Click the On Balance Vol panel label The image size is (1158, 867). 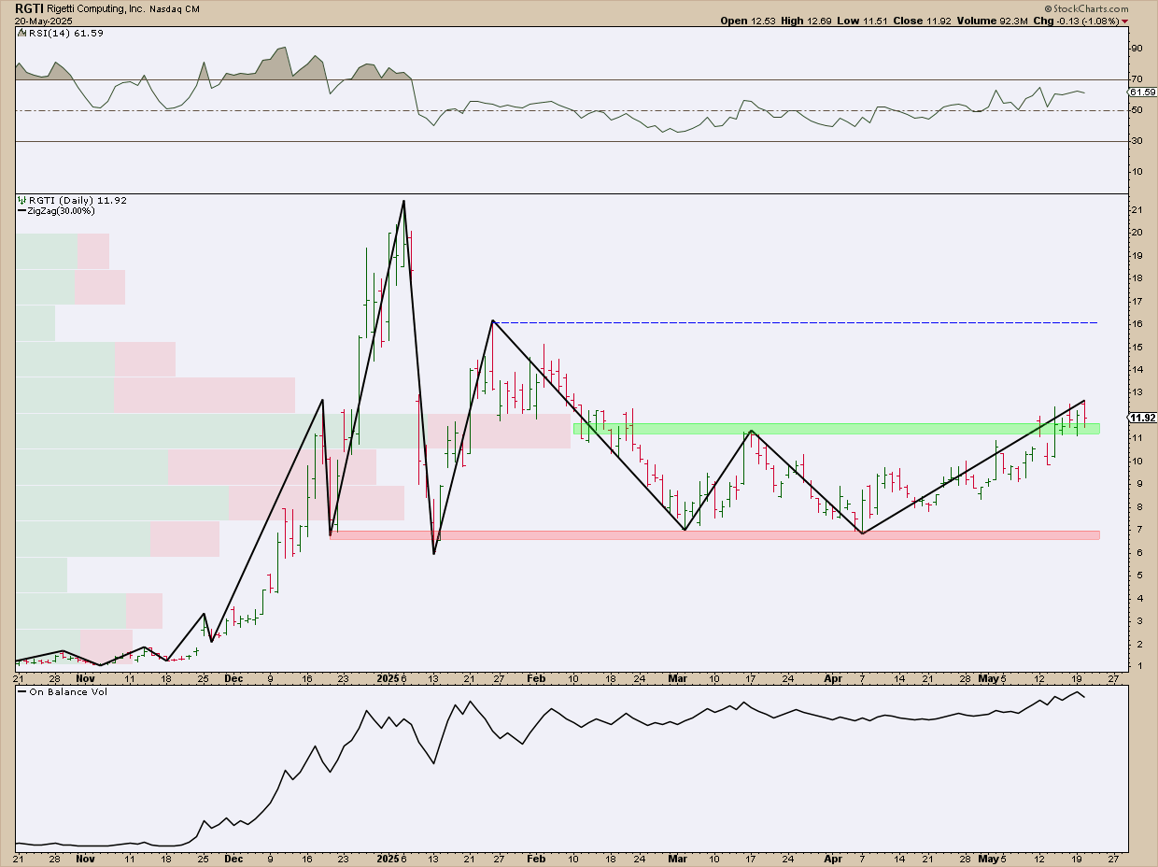(69, 692)
